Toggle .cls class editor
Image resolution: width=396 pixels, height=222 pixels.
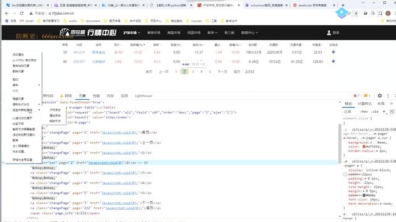point(375,112)
